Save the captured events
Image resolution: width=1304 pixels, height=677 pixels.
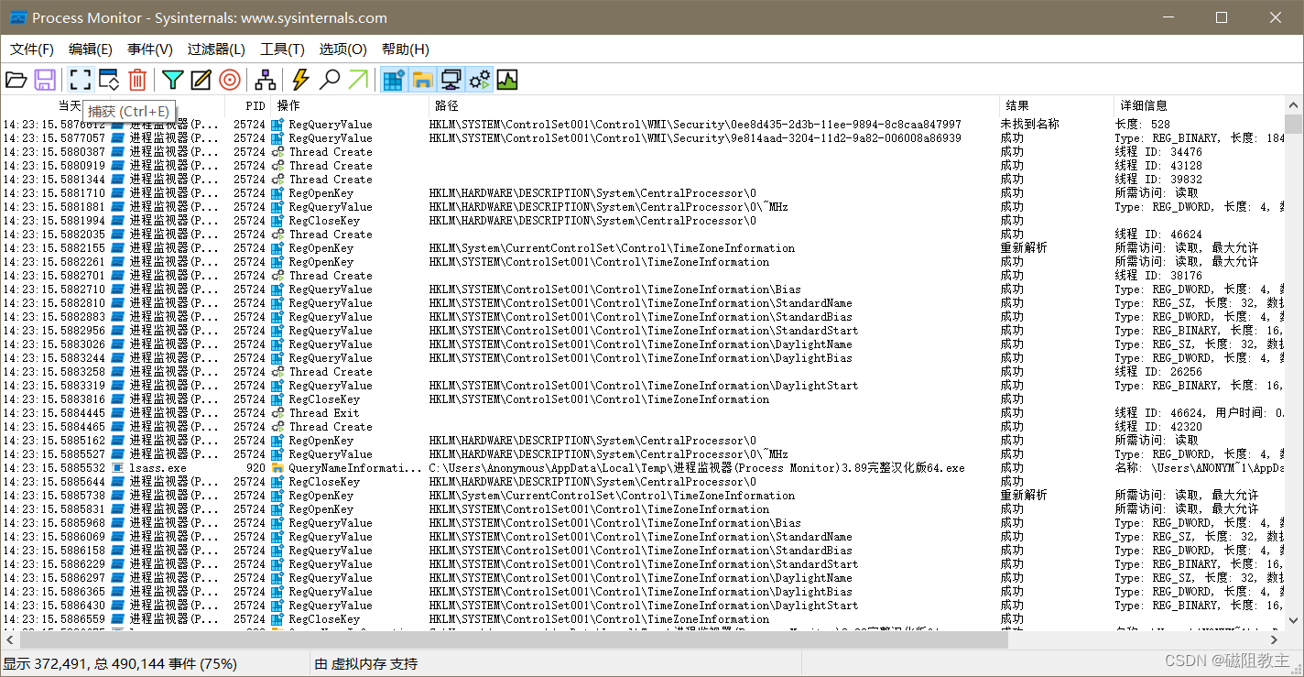coord(45,80)
